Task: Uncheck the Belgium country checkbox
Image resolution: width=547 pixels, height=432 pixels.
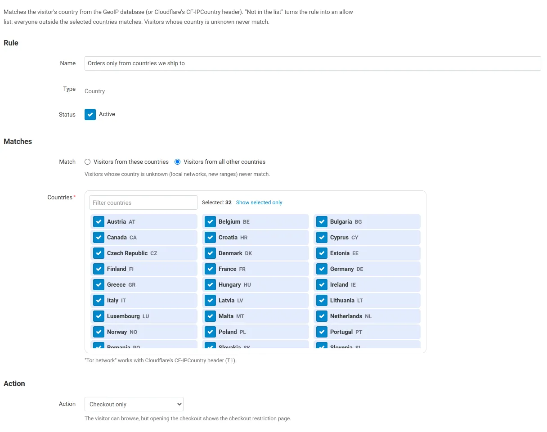Action: click(211, 222)
